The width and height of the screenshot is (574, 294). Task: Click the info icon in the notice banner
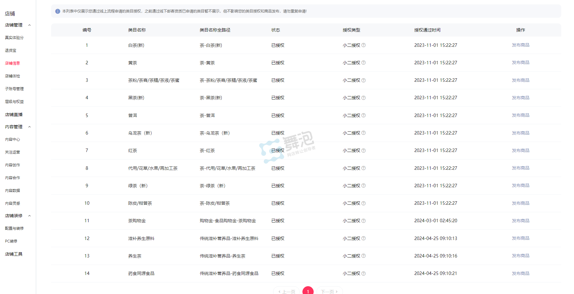[x=58, y=11]
